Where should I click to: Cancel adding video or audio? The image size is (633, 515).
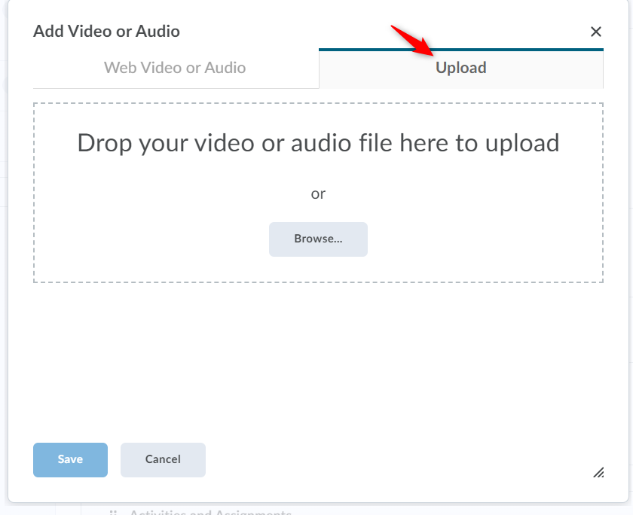tap(163, 459)
